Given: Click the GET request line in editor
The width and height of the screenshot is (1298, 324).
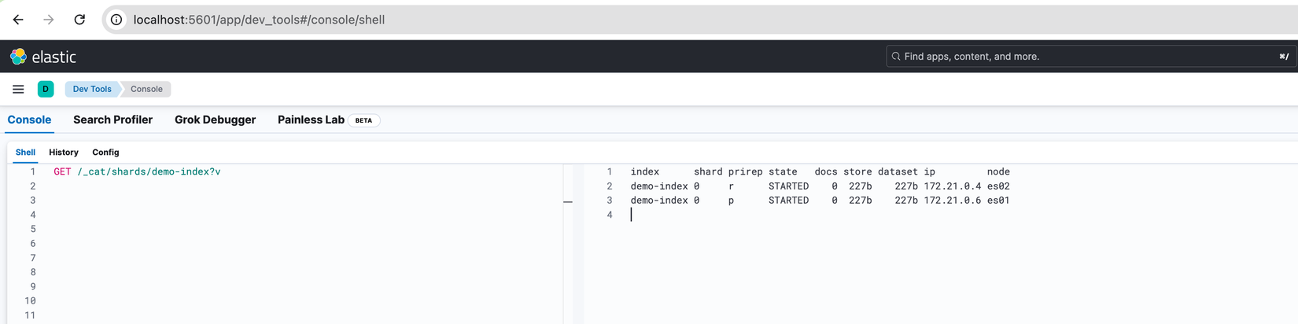Looking at the screenshot, I should (137, 171).
